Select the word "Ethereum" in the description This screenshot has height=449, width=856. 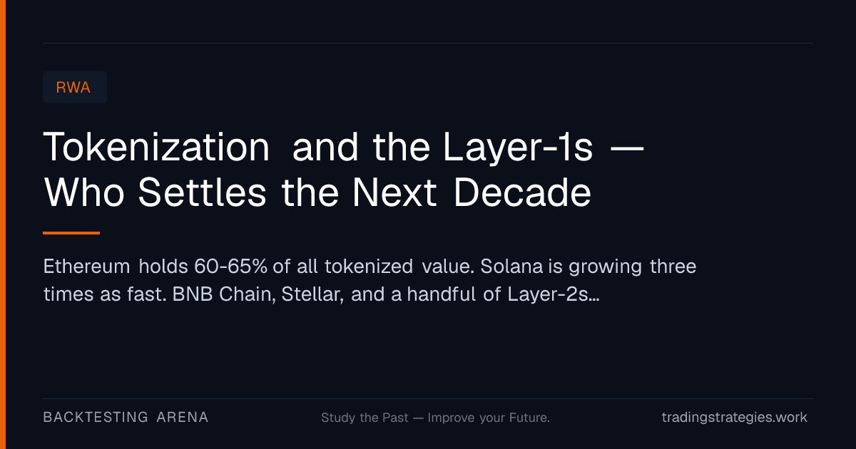[x=87, y=267]
